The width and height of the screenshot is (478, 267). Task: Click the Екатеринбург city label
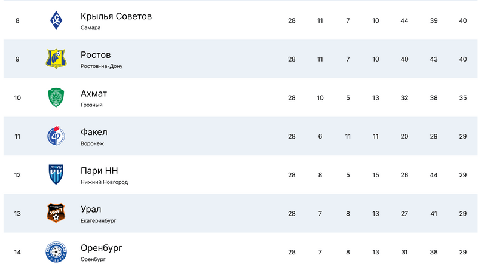[98, 220]
